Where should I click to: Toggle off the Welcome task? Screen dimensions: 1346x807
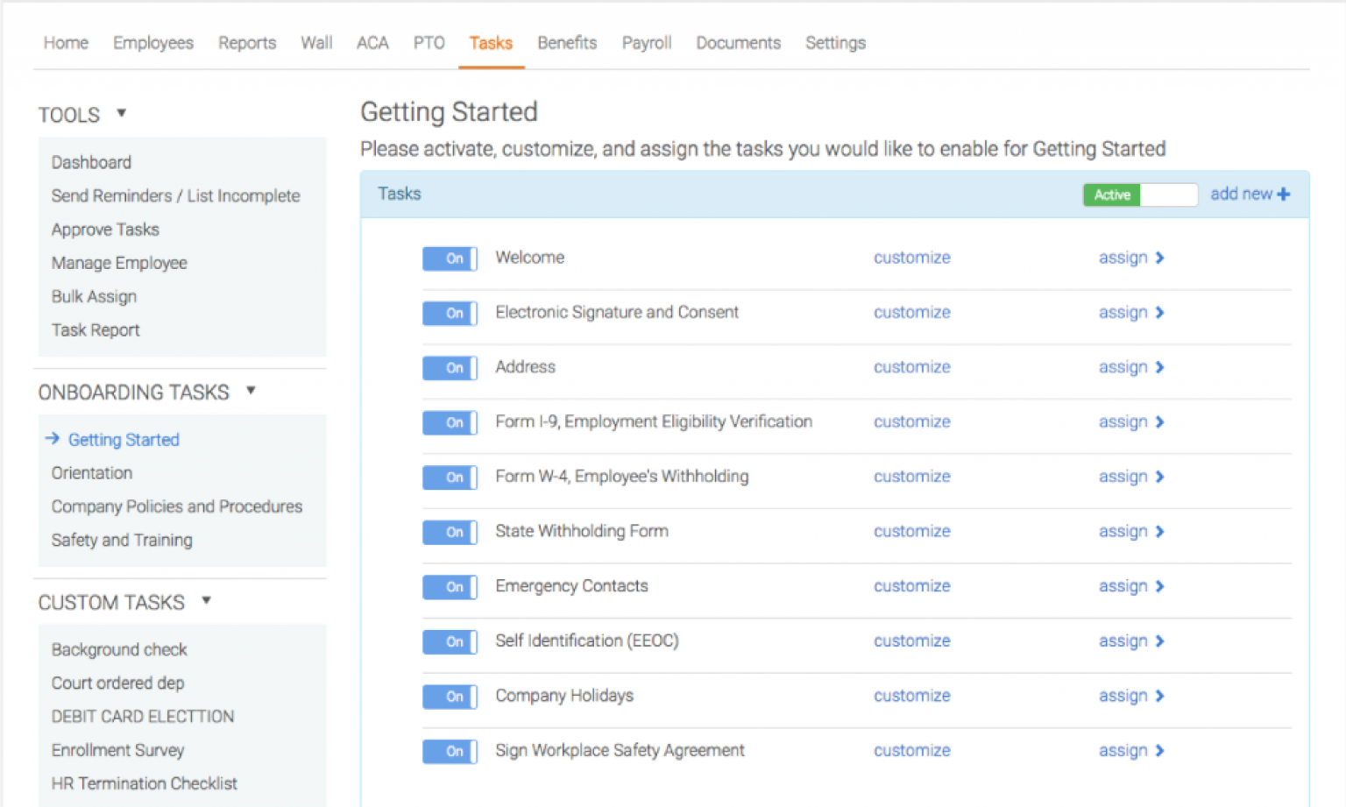pyautogui.click(x=450, y=258)
